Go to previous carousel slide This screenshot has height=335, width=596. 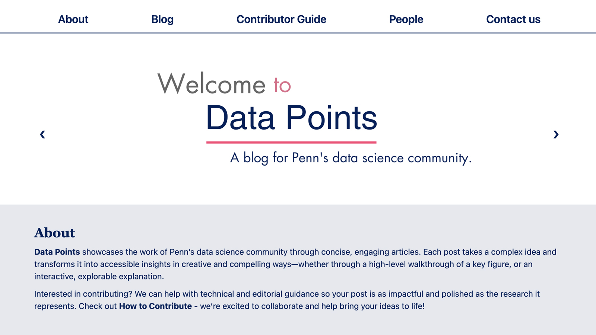pyautogui.click(x=42, y=134)
